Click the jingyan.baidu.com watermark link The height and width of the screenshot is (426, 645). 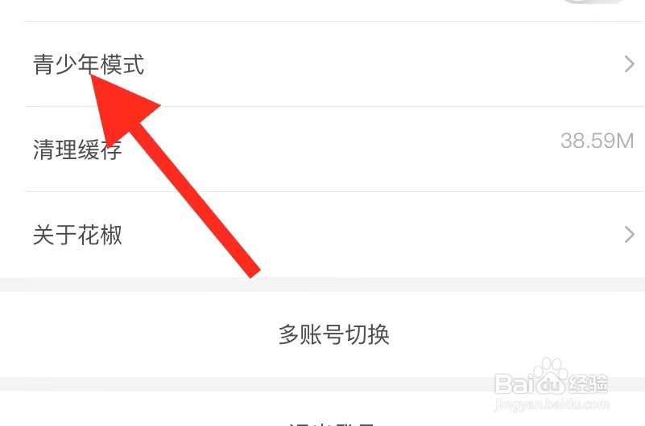552,404
